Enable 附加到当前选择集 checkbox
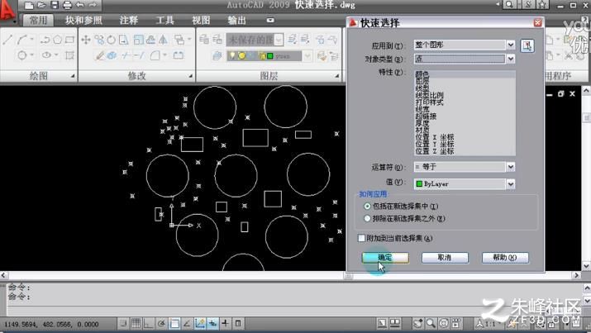591x333 pixels. pyautogui.click(x=361, y=238)
